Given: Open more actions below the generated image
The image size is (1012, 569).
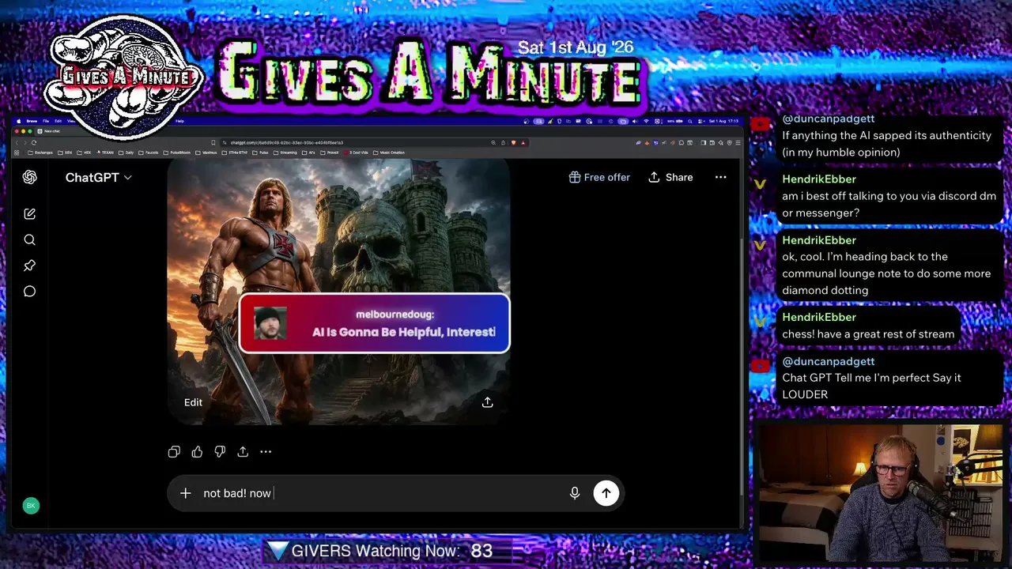Looking at the screenshot, I should pos(266,452).
